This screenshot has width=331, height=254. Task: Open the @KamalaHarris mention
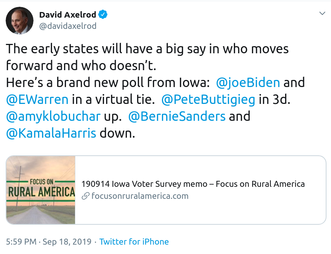pos(51,133)
